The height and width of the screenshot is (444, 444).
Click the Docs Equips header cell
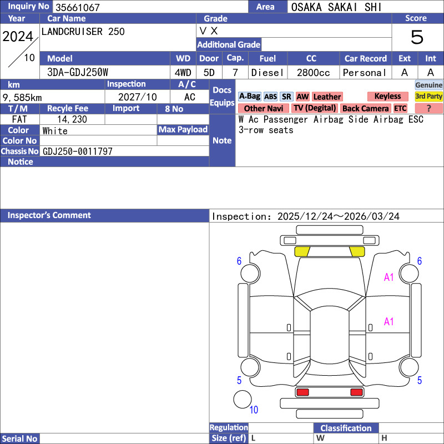222,97
